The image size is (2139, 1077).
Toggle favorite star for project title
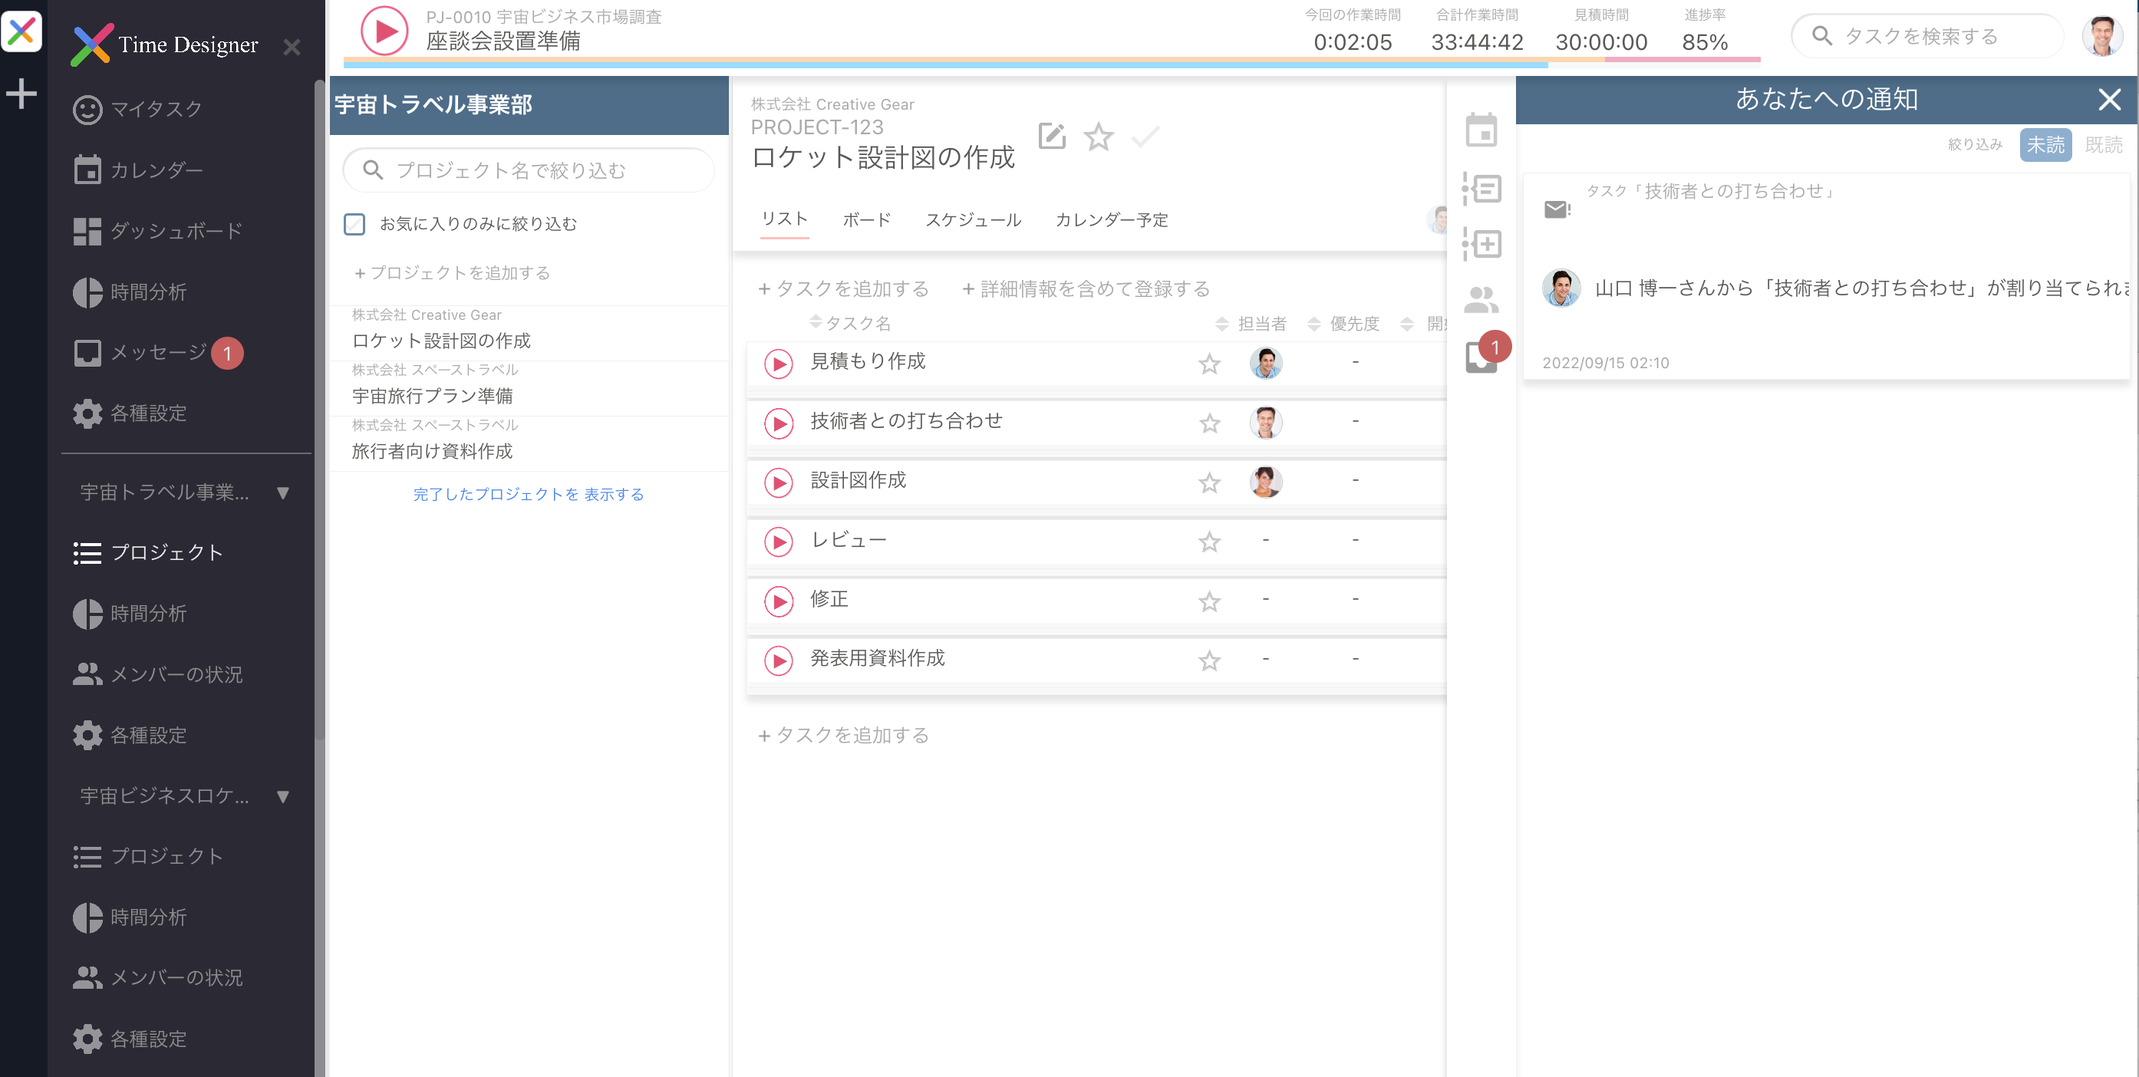1098,137
